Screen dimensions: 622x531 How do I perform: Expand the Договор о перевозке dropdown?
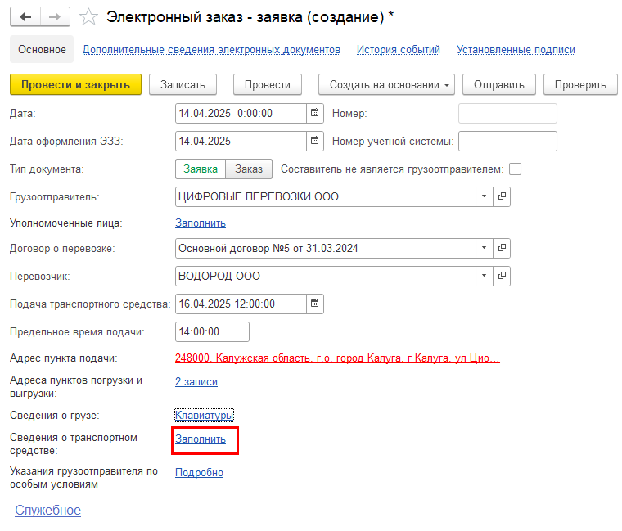(x=485, y=248)
